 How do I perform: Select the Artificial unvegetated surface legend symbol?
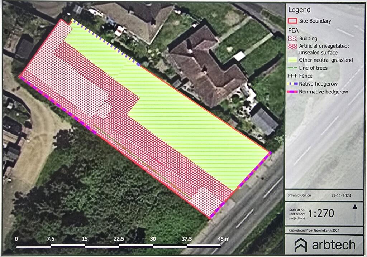click(x=292, y=46)
